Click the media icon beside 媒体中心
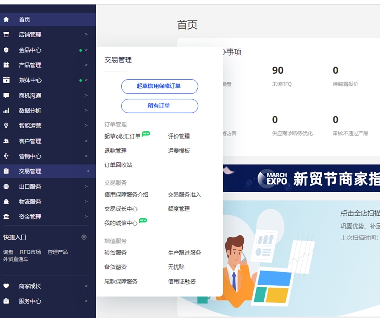Screen dimensions: 380x318 point(6,80)
